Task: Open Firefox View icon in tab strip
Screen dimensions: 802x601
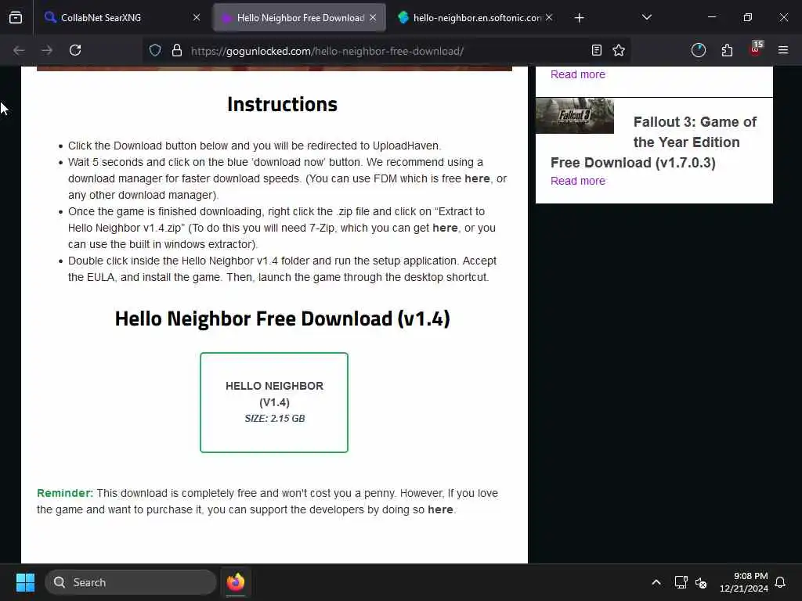Action: (16, 17)
